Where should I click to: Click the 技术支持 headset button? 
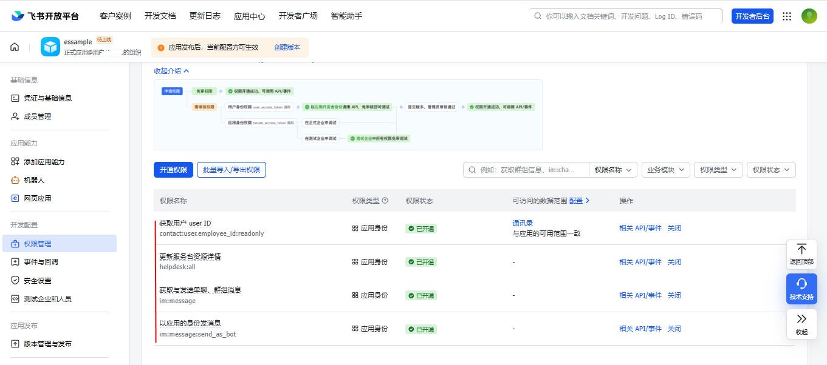pyautogui.click(x=801, y=289)
